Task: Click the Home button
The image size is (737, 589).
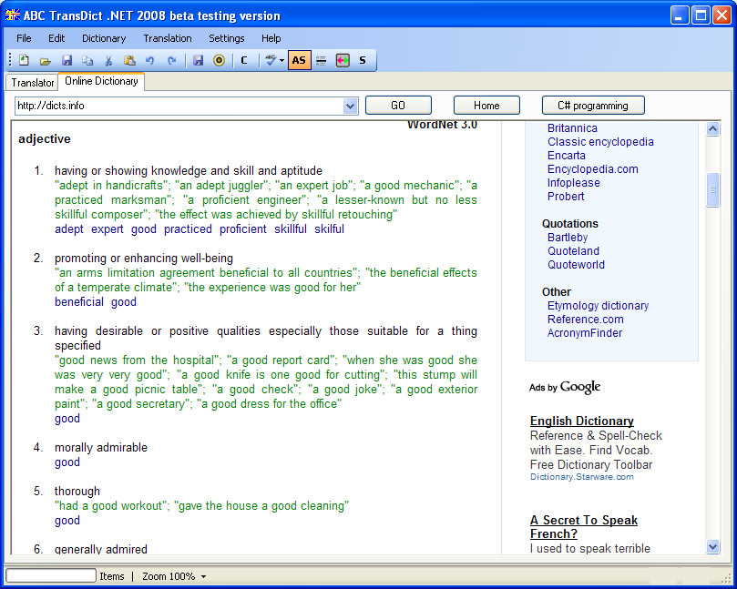Action: point(486,106)
